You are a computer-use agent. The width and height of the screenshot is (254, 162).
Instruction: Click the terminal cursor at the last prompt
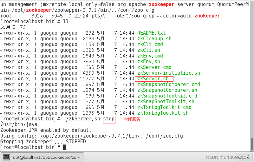pyautogui.click(x=64, y=147)
